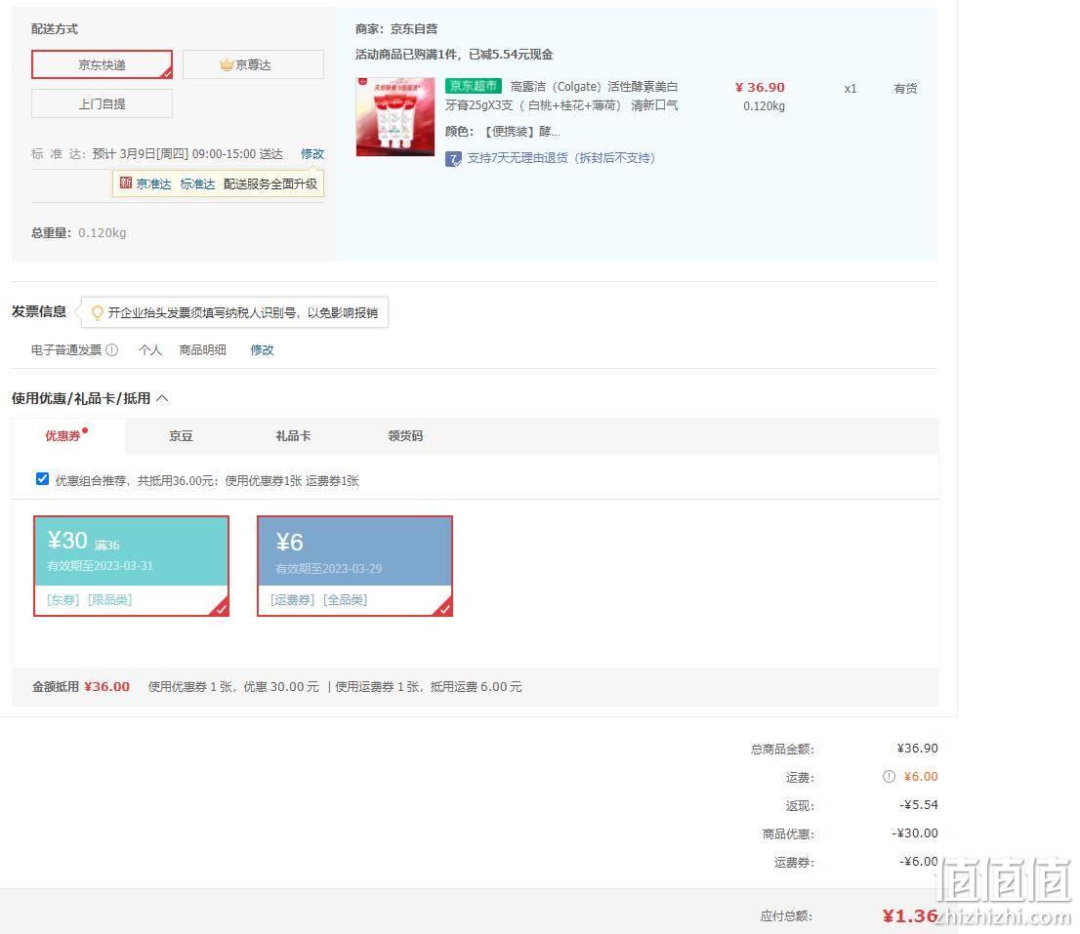
Task: Click the 京东超市 green badge
Action: (x=474, y=86)
